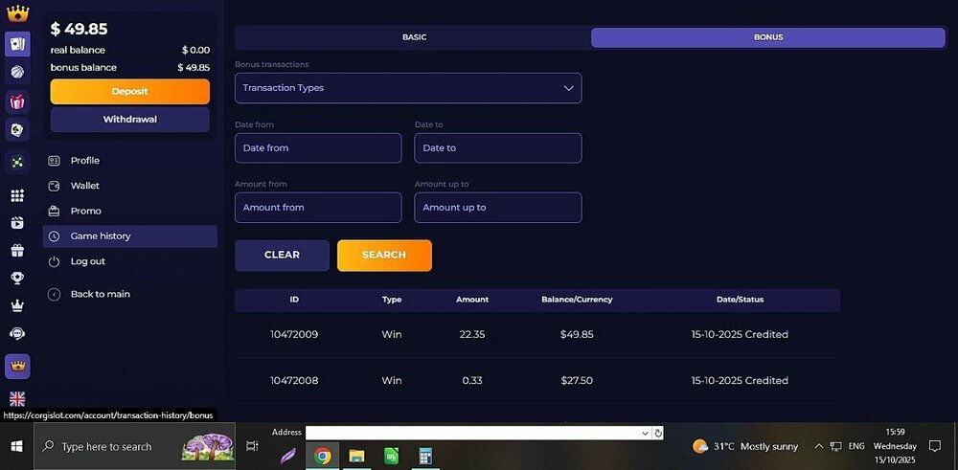Open the pink gift box promotions icon

point(17,101)
